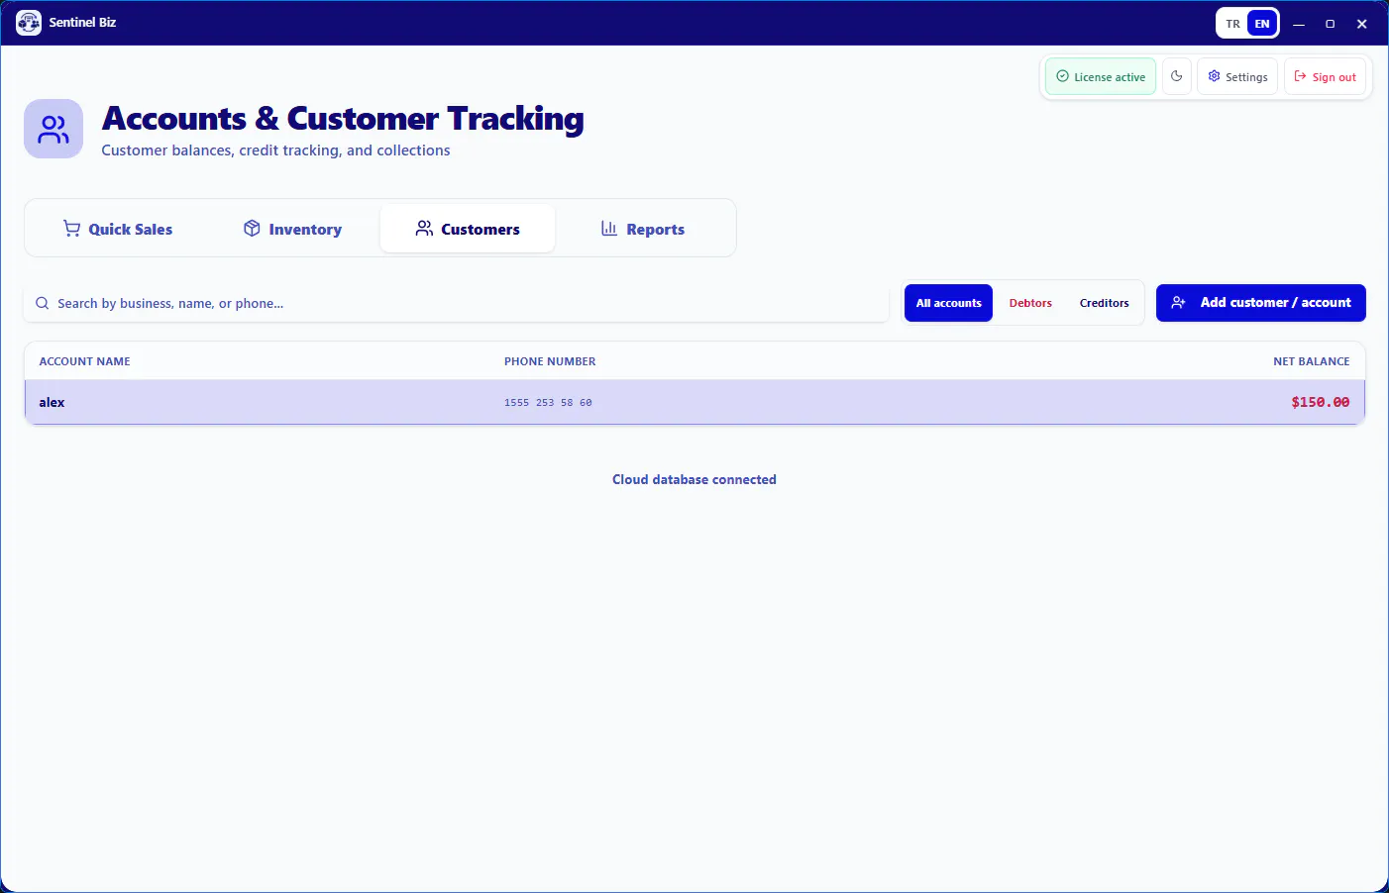Click the phone number 1555 253 58 60
1389x893 pixels.
point(548,403)
